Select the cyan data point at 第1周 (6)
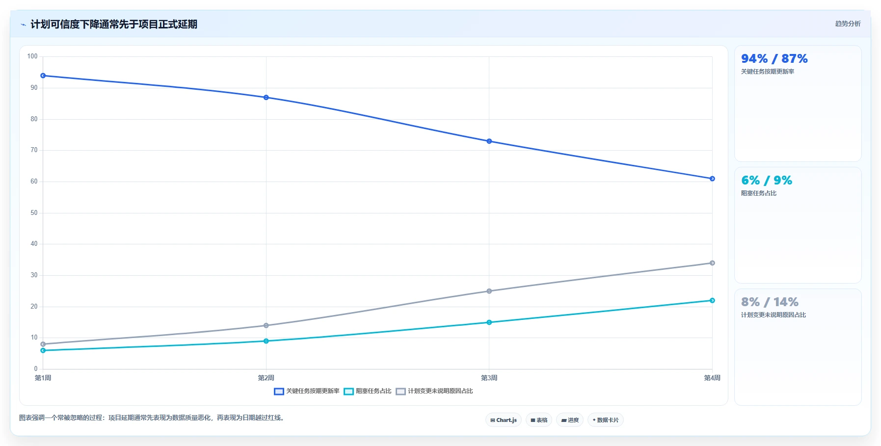 coord(43,350)
